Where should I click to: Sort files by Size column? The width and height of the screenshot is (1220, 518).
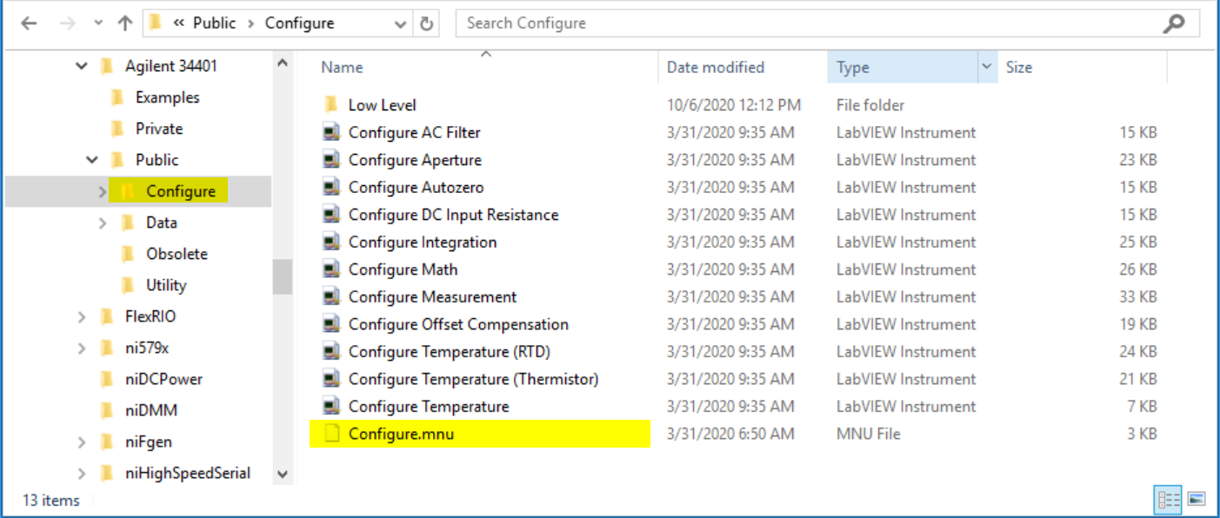point(1018,67)
